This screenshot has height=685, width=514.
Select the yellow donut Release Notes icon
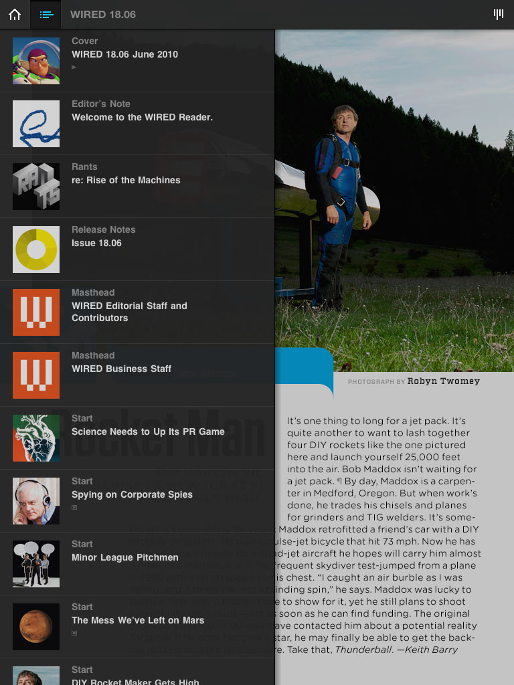(x=36, y=250)
